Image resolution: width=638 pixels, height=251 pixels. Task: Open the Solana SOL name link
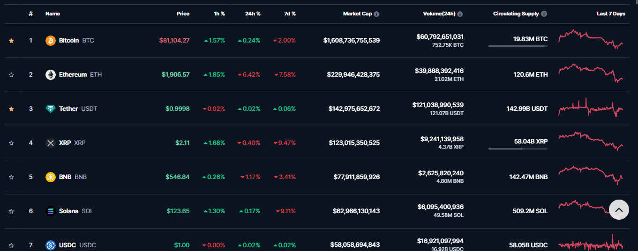76,211
